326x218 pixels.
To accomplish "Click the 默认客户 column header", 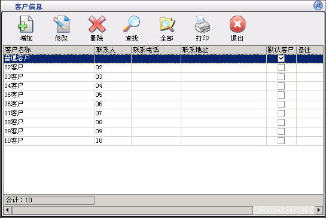I will [281, 50].
